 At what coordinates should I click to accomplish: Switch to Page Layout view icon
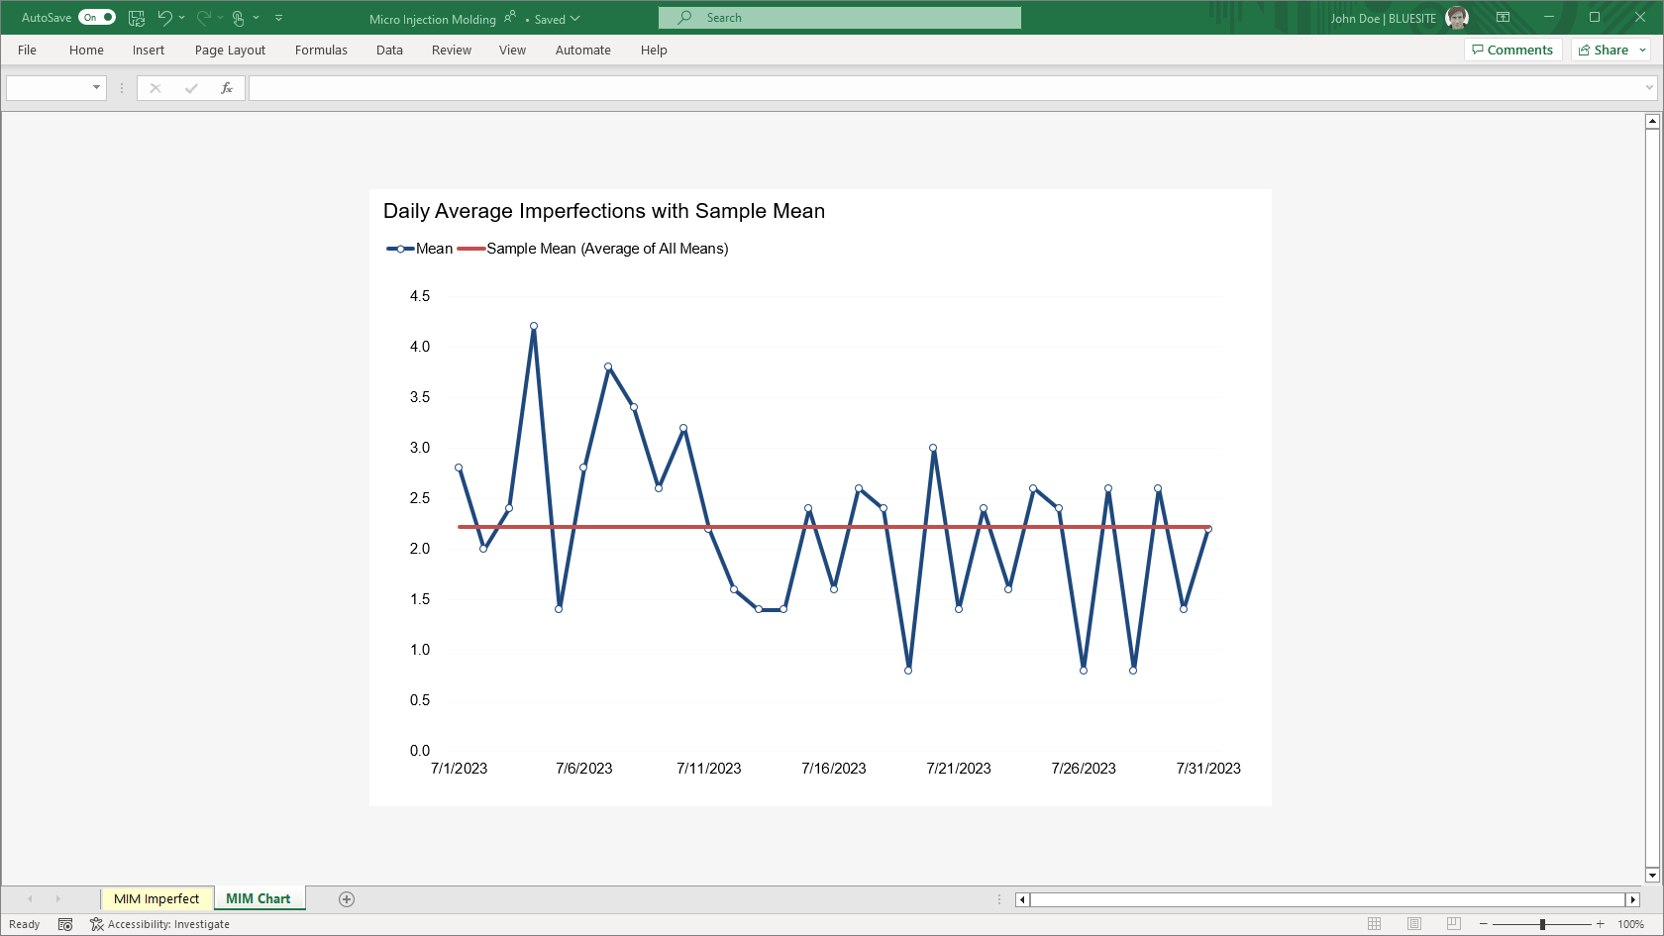tap(1414, 924)
